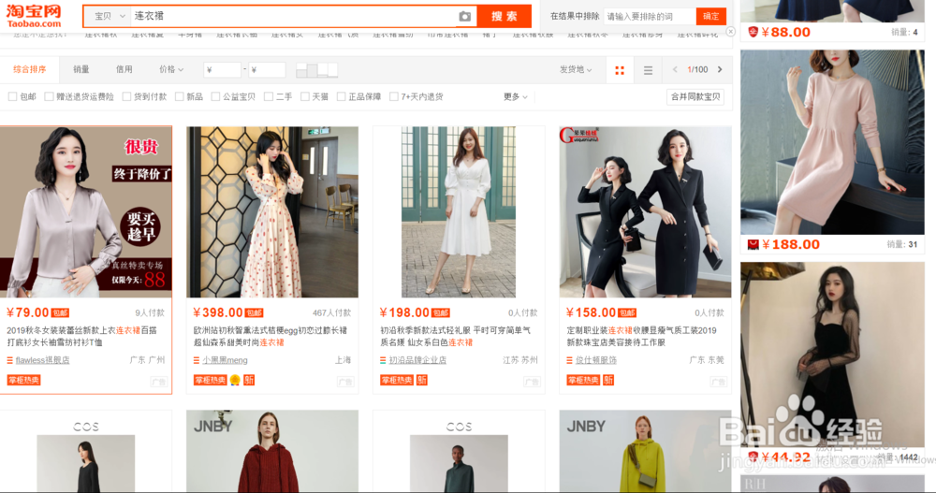Click Tmall icon beside ¥188.00 sidebar item
Viewport: 936px width, 493px height.
click(753, 245)
